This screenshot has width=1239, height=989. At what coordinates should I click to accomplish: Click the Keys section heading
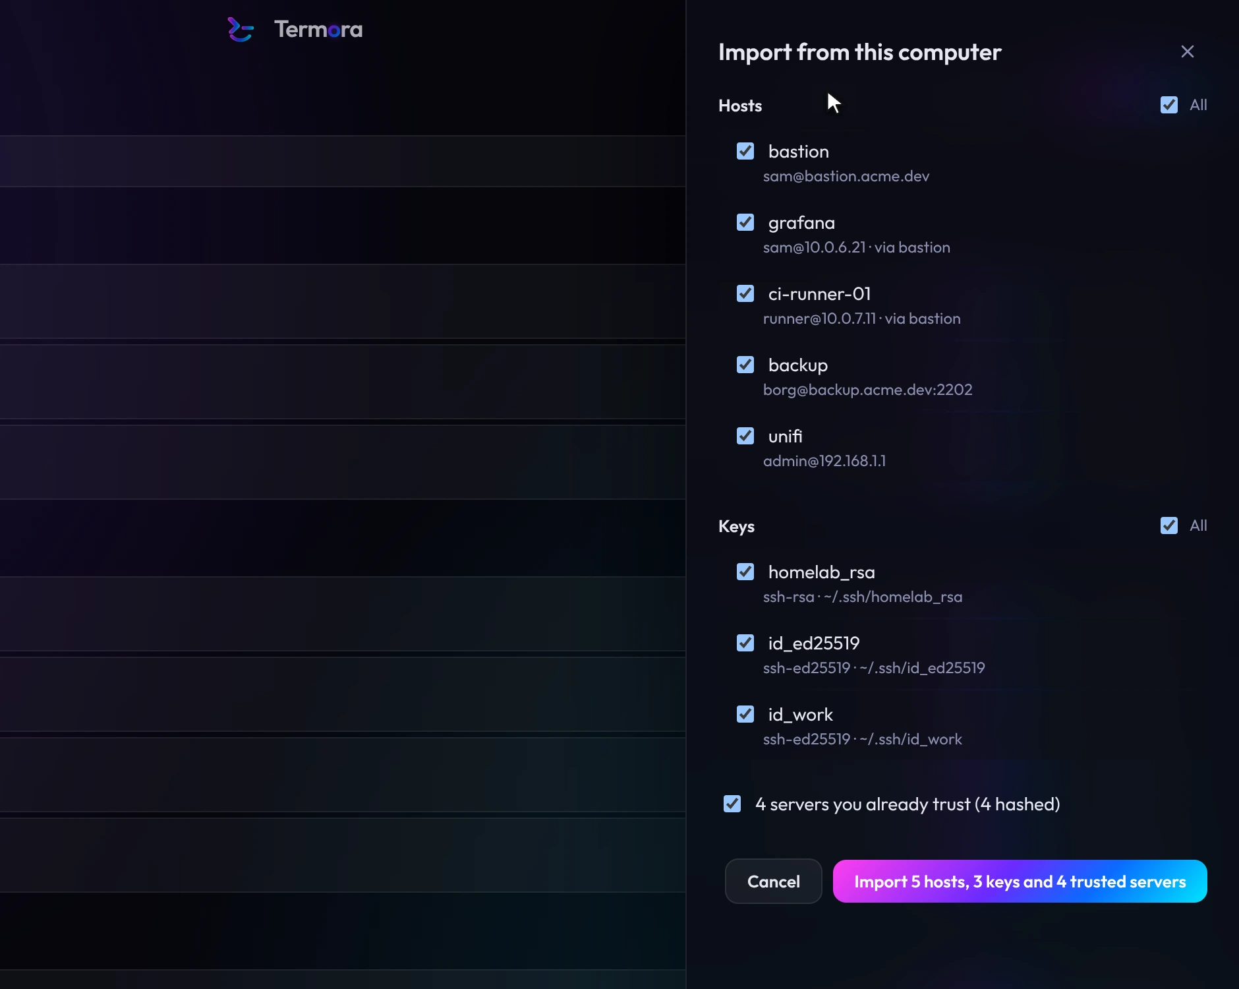click(736, 526)
